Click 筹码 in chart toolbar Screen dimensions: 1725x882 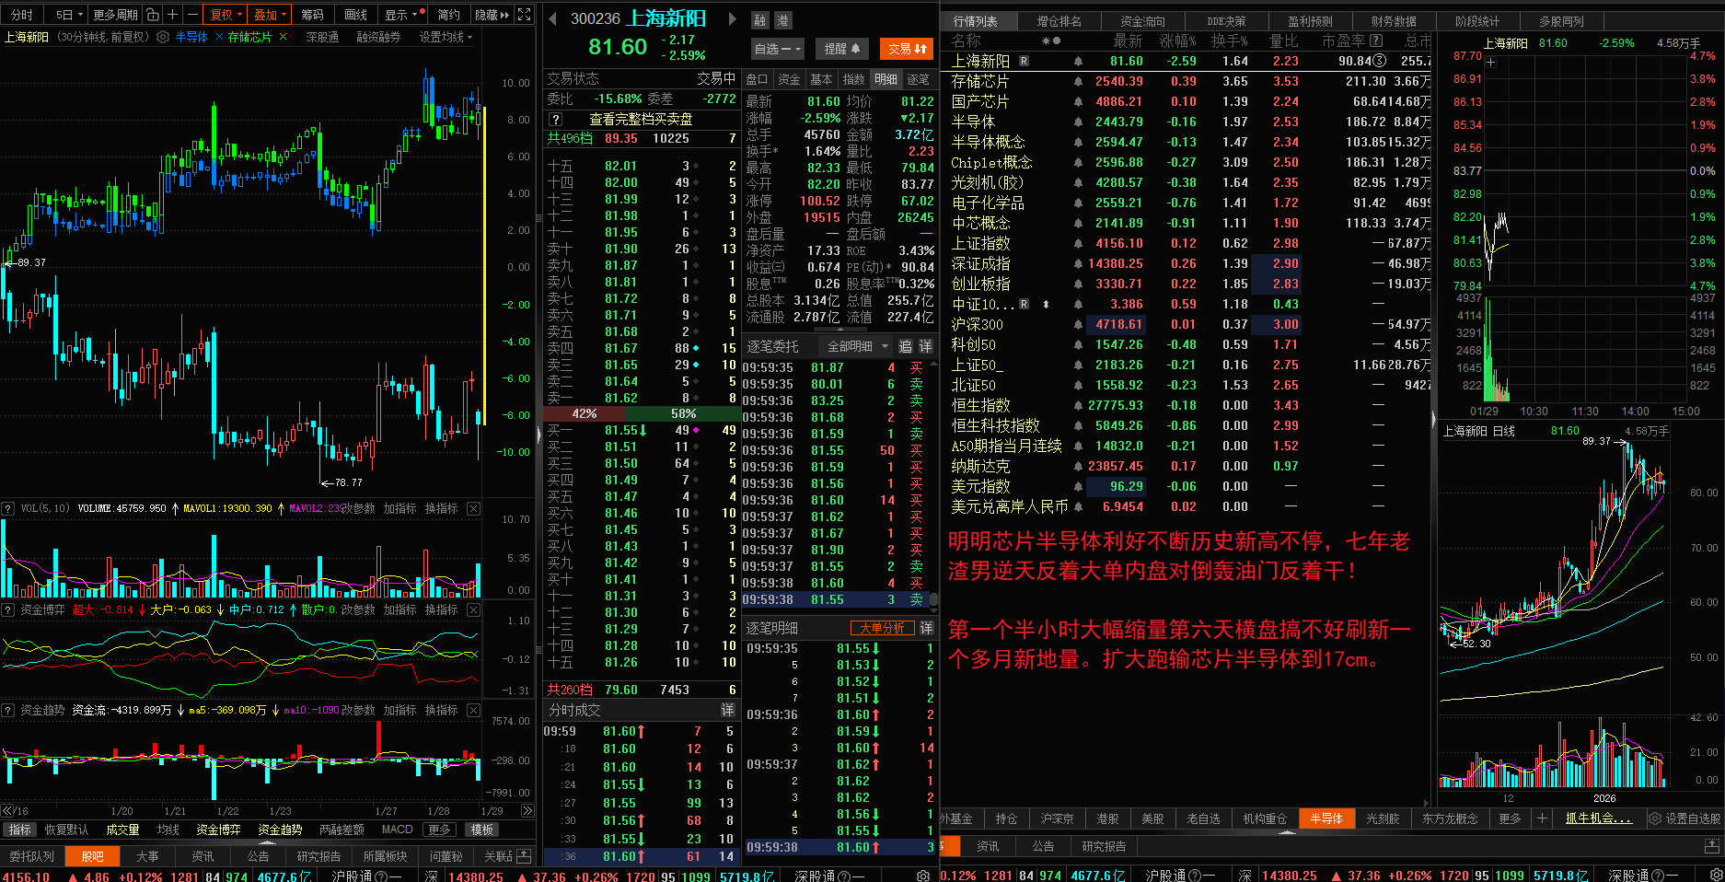pos(312,15)
